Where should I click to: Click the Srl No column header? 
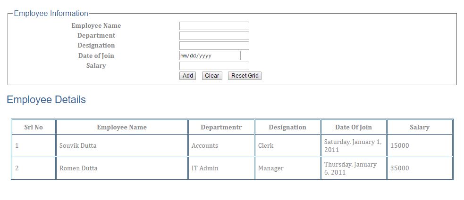click(34, 127)
